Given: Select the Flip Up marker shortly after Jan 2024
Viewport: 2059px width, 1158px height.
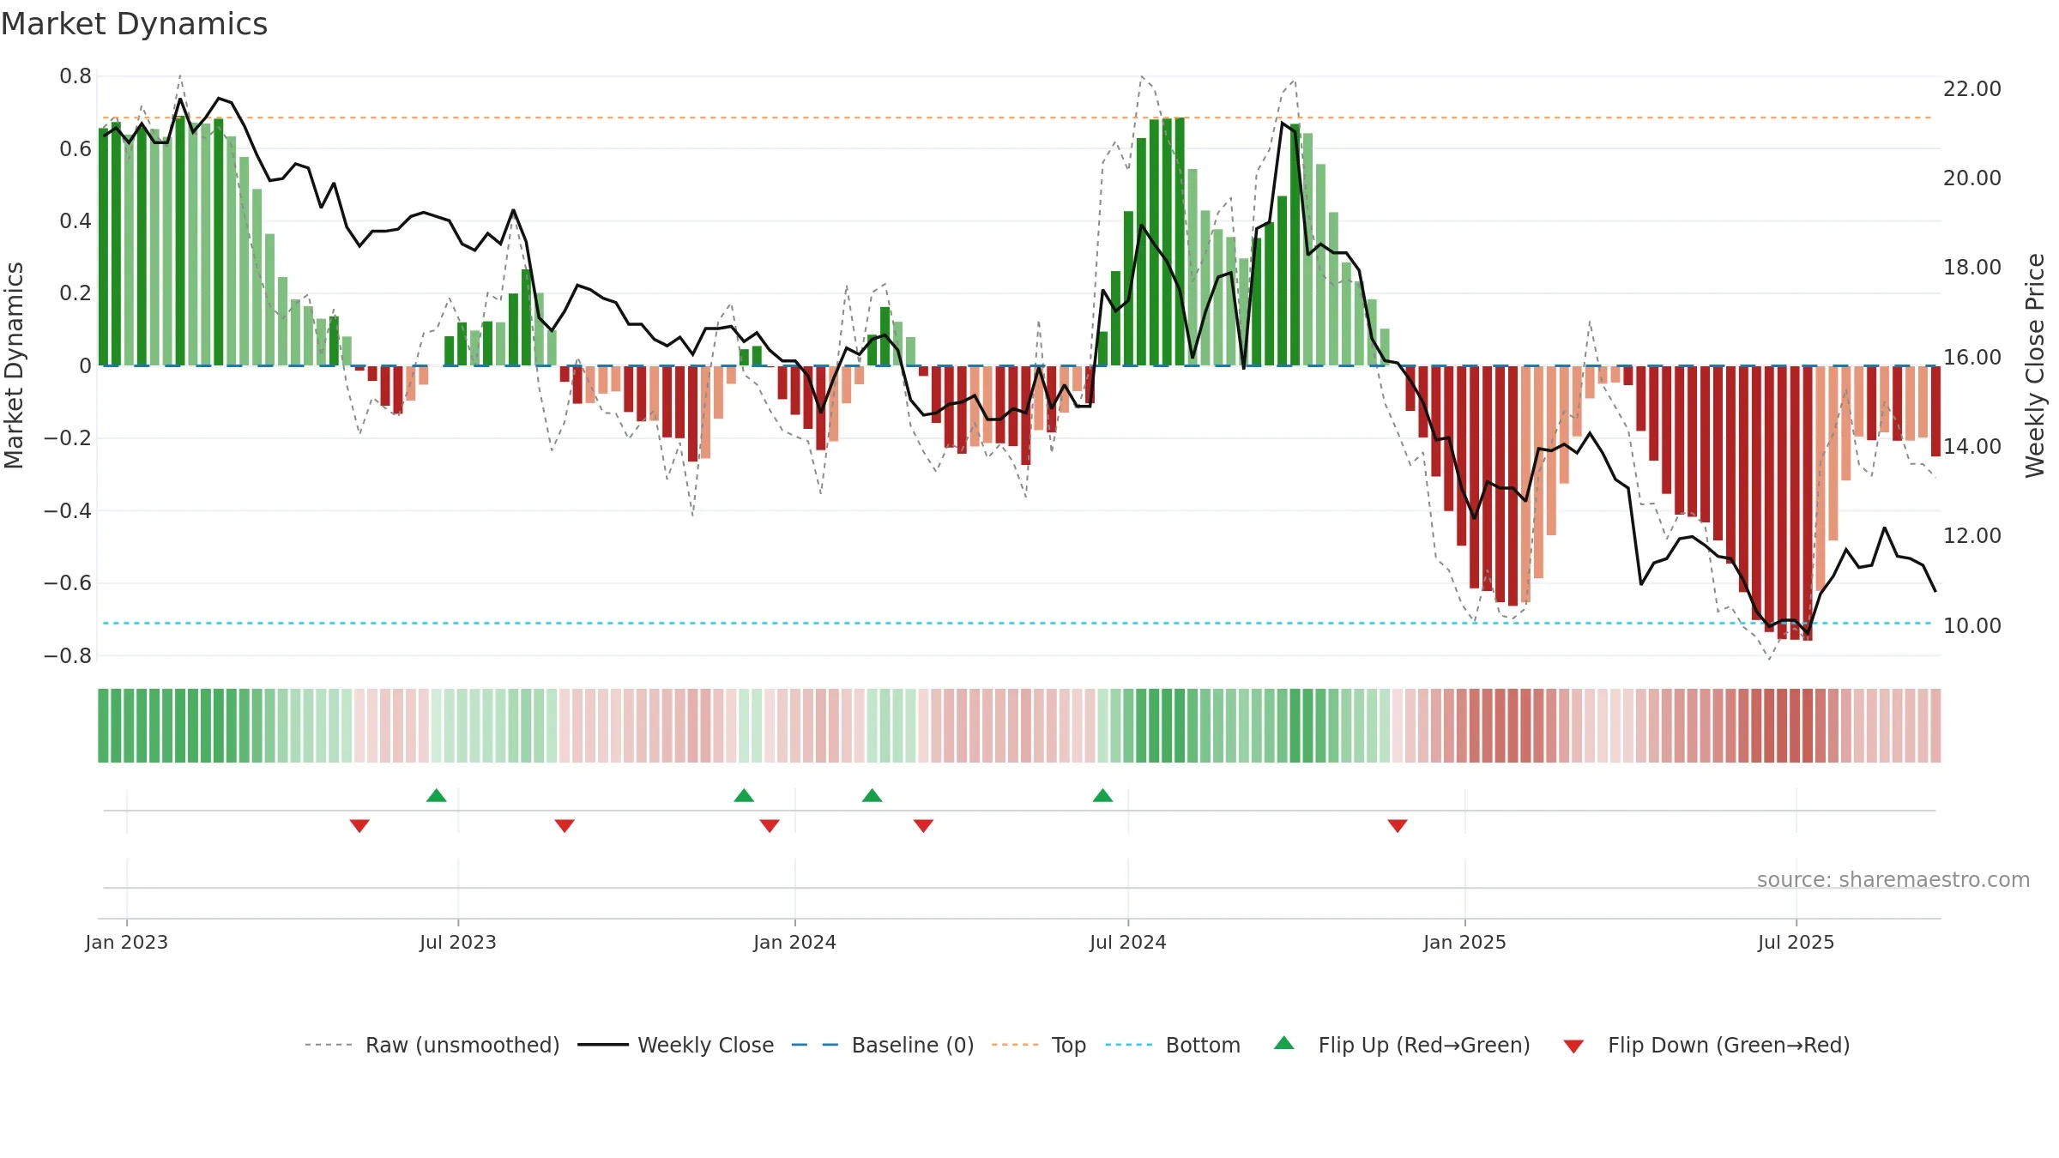Looking at the screenshot, I should pyautogui.click(x=873, y=795).
